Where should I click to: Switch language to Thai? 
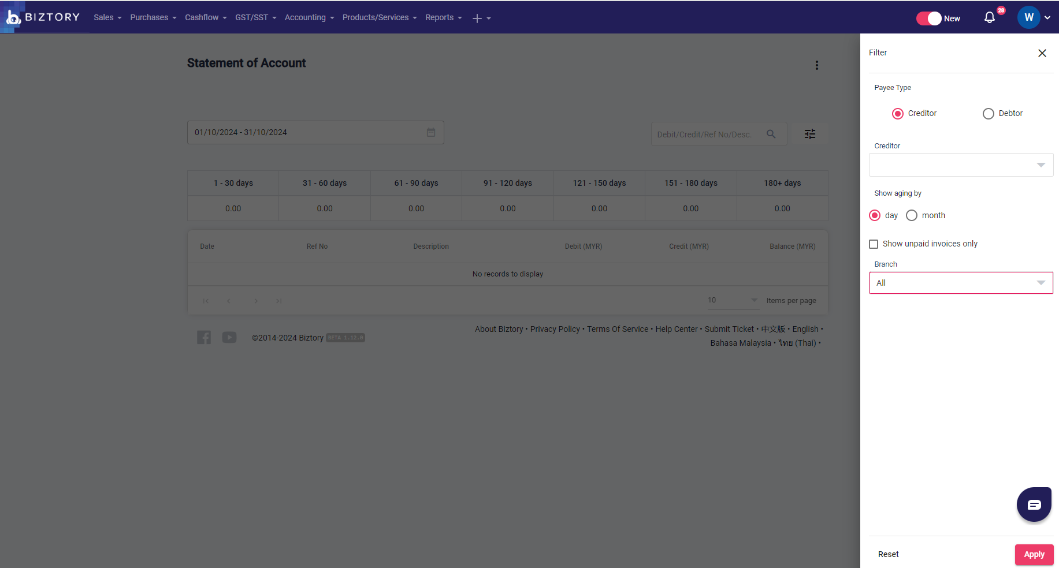point(797,343)
